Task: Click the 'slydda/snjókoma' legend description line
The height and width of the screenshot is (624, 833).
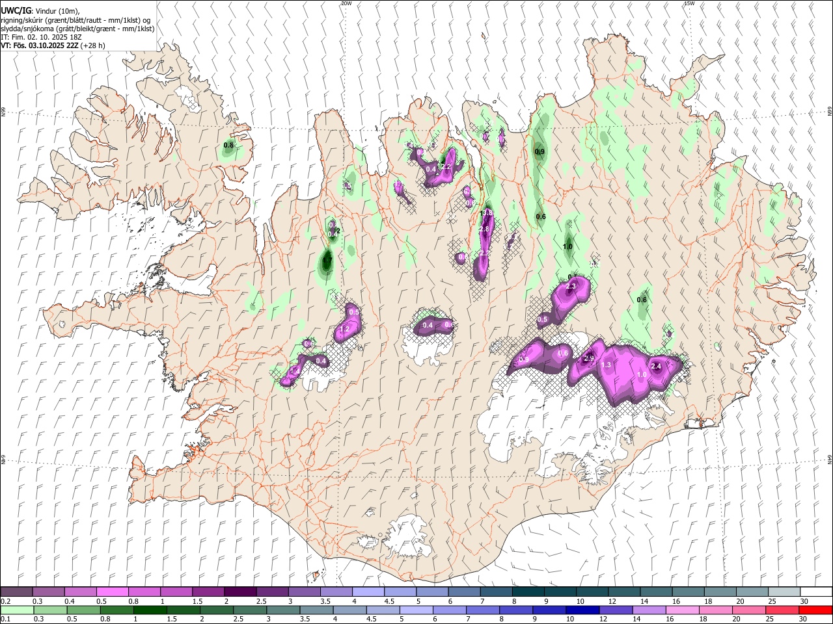Action: pos(77,29)
